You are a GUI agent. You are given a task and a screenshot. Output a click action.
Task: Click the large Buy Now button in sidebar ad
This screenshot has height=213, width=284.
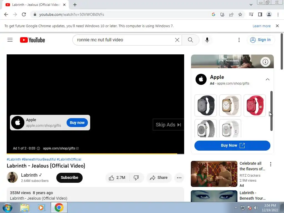tap(232, 145)
